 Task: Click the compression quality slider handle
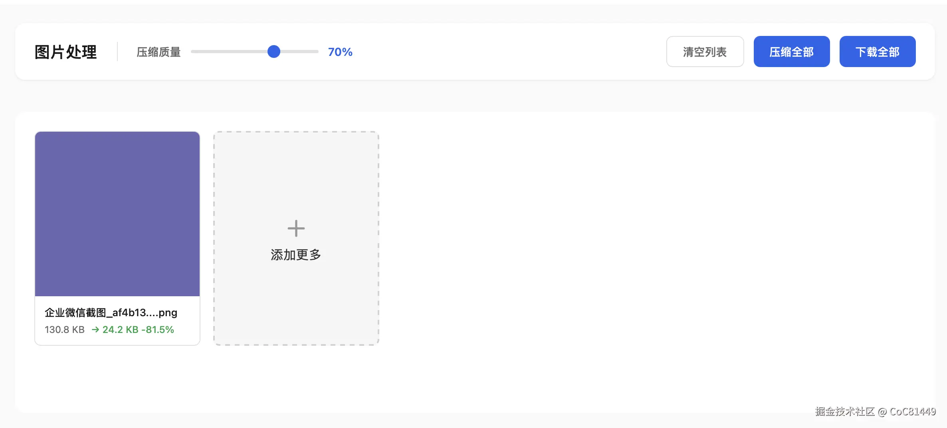(x=274, y=52)
